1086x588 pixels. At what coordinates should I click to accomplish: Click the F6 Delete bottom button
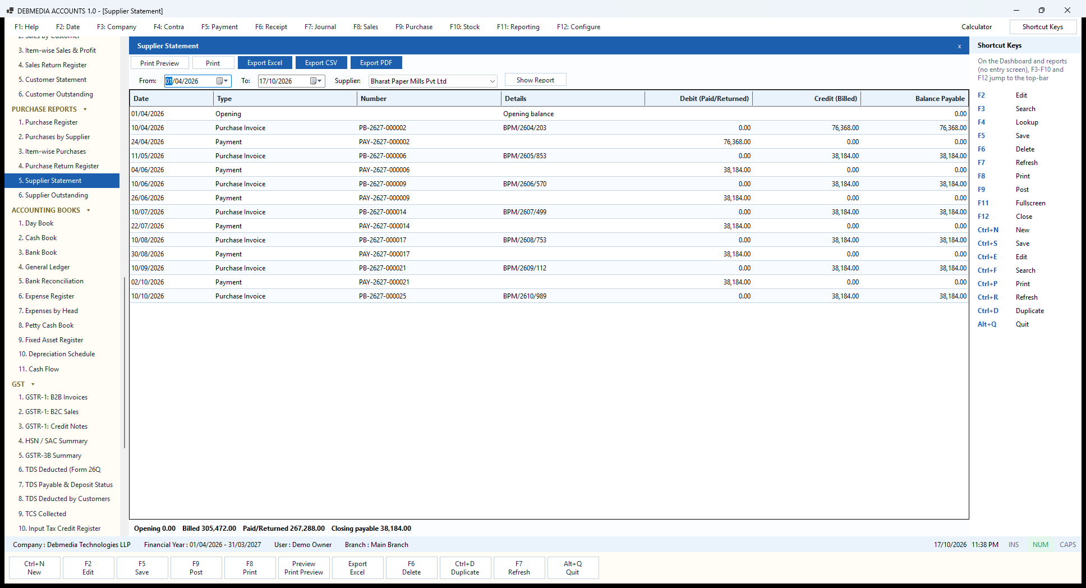pyautogui.click(x=411, y=568)
